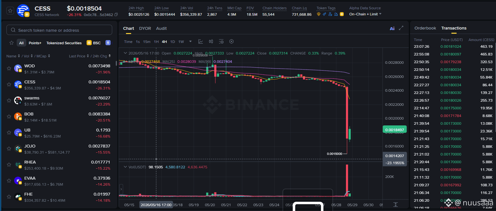Image resolution: width=496 pixels, height=211 pixels.
Task: Set chart interval to 1H
Action: pos(156,42)
